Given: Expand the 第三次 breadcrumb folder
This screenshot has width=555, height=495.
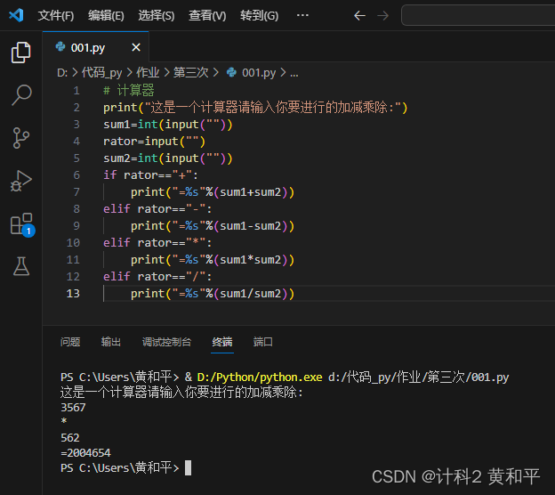Looking at the screenshot, I should [190, 73].
